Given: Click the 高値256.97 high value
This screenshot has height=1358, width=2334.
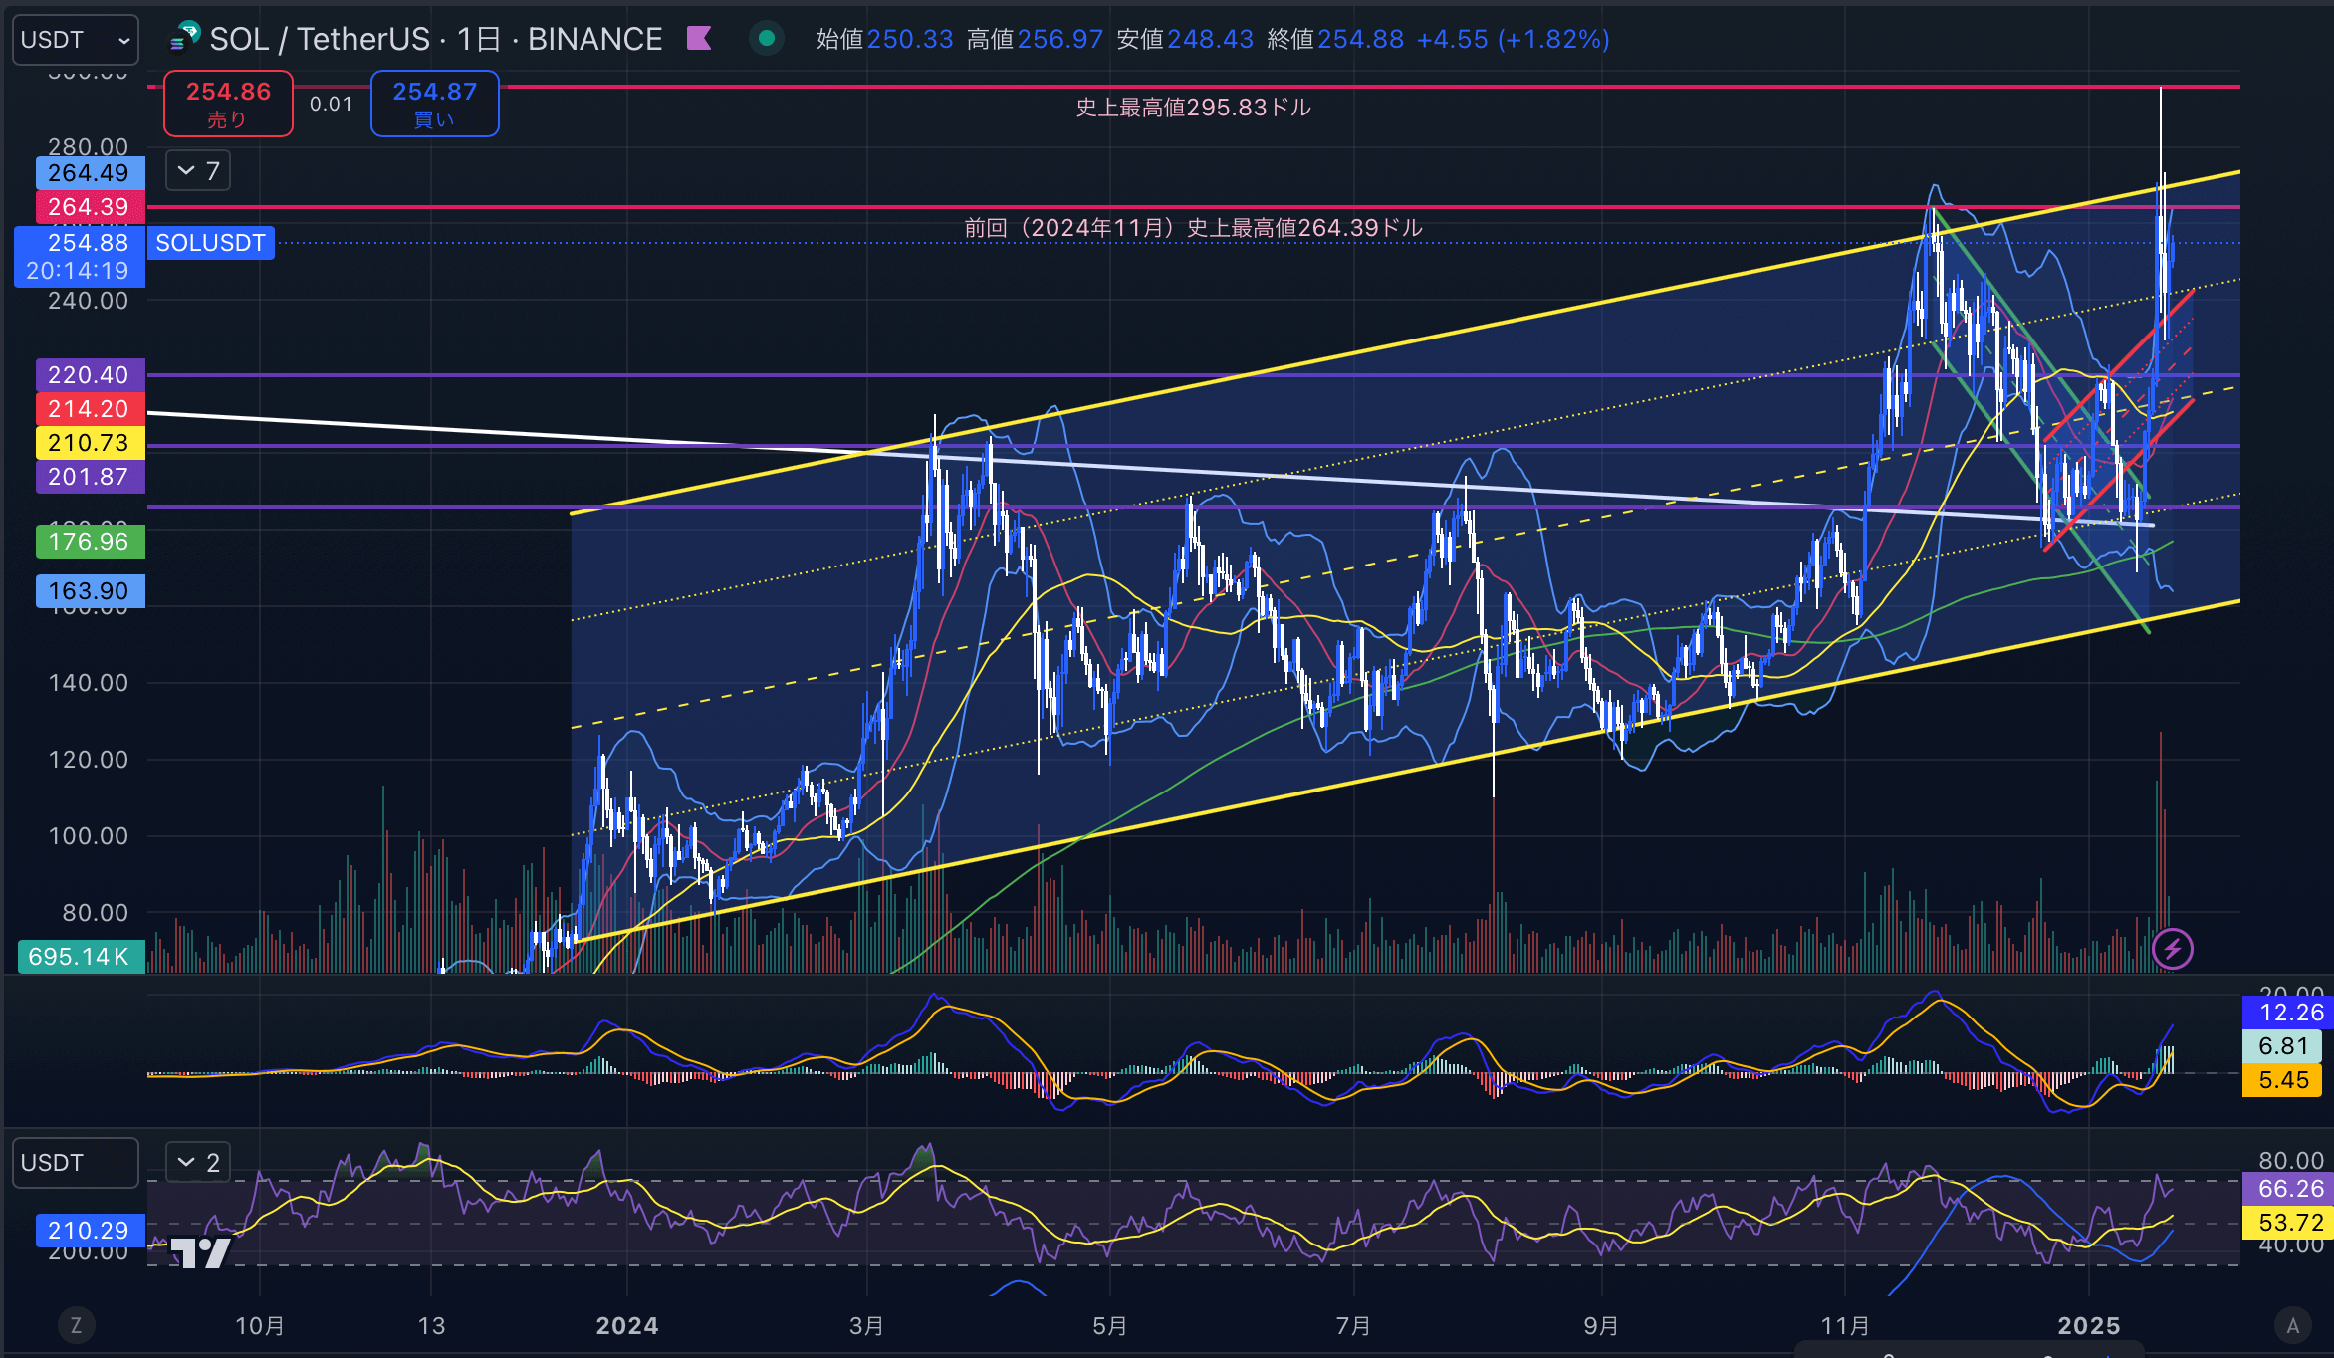Looking at the screenshot, I should point(1036,39).
